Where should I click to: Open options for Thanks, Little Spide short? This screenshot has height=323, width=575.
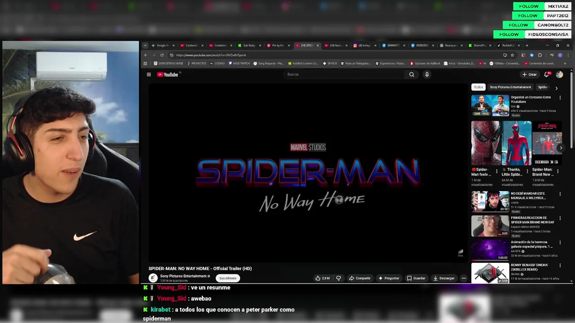[x=527, y=171]
